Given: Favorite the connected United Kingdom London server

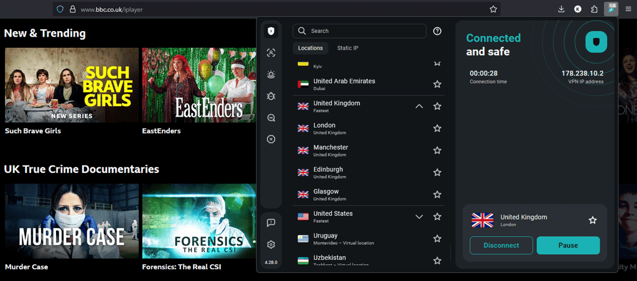Looking at the screenshot, I should (x=593, y=220).
